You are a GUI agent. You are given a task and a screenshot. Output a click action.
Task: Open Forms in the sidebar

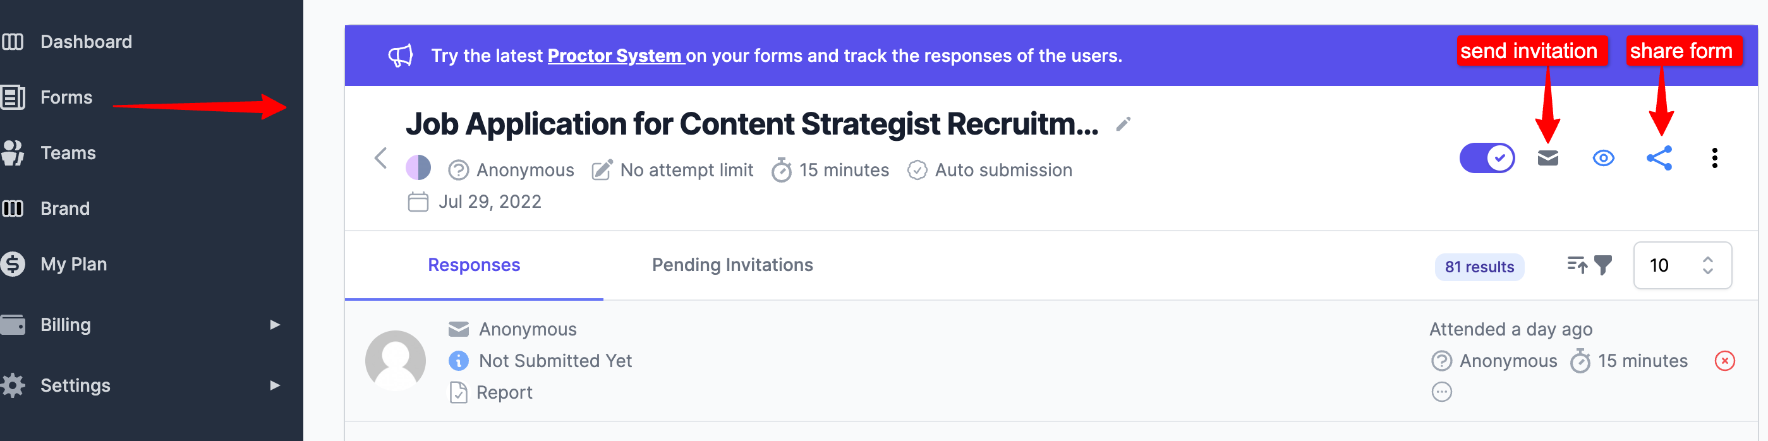(x=66, y=97)
